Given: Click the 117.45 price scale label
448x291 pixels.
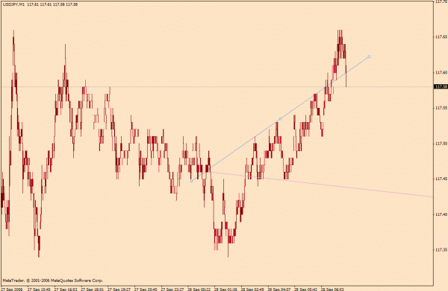Looking at the screenshot, I should click(441, 179).
